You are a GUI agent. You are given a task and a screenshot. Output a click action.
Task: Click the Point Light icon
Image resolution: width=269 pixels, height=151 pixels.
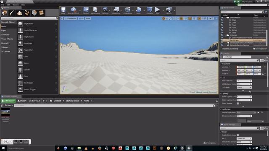pyautogui.click(x=20, y=43)
